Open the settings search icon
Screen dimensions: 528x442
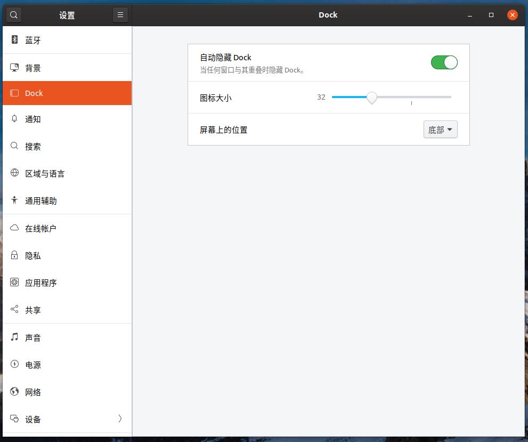(14, 15)
